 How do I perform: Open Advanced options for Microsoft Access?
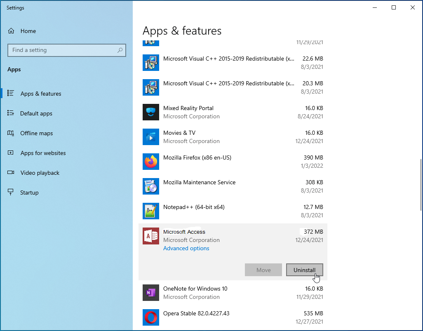pos(186,248)
